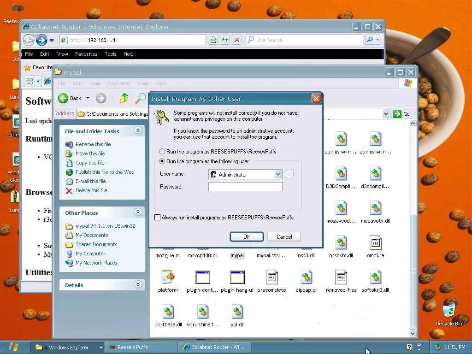Viewport: 472px width, 354px height.
Task: Click the scroll down arrow in mypal window
Action: (x=413, y=334)
